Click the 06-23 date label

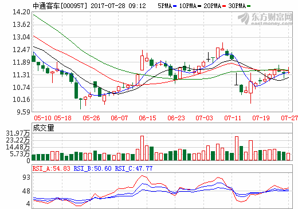click(176, 118)
